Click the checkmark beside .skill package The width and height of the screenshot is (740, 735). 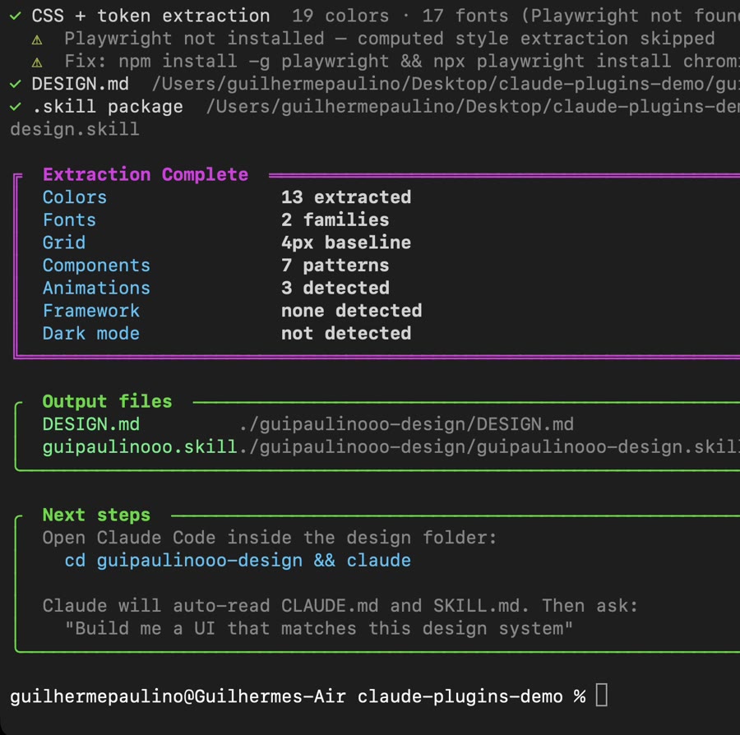tap(15, 107)
